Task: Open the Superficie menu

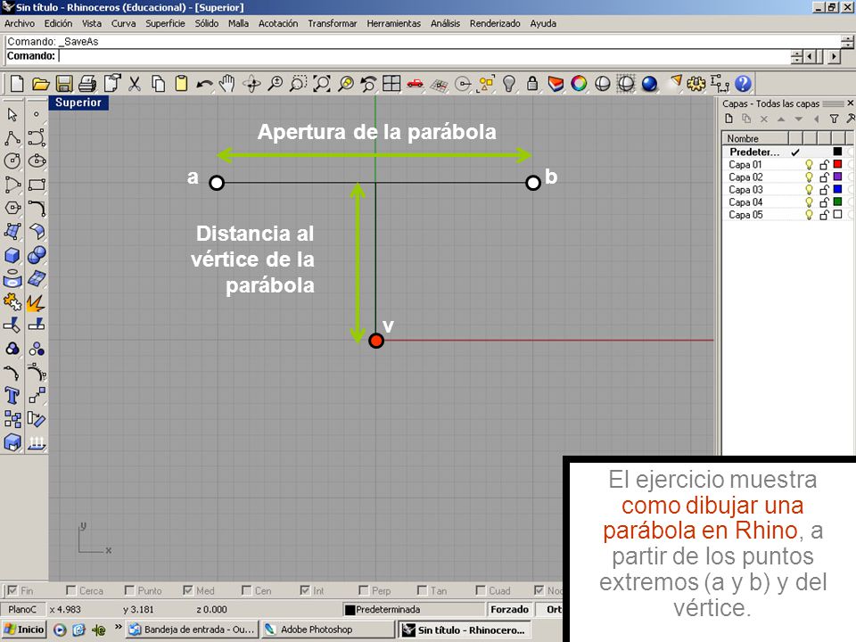Action: tap(166, 23)
